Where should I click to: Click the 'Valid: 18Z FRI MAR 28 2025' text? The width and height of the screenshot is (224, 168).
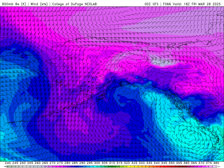(x=197, y=4)
